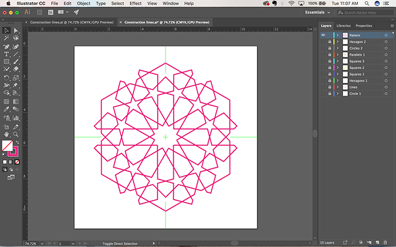
Task: Select the Artboard tool
Action: (6, 127)
